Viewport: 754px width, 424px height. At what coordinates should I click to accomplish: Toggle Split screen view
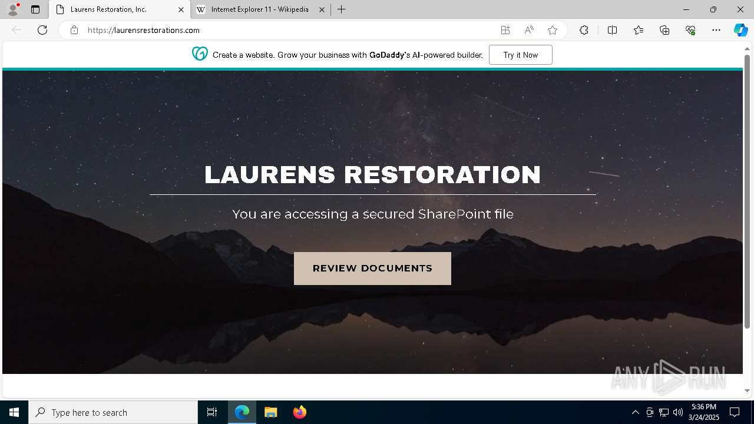(x=612, y=30)
